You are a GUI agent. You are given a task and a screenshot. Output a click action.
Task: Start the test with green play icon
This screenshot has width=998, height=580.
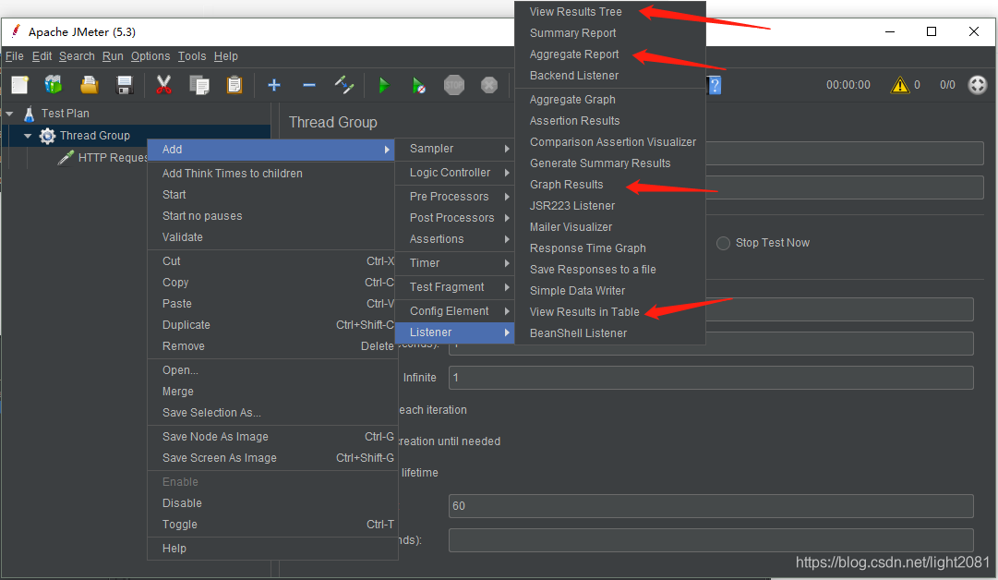tap(383, 85)
